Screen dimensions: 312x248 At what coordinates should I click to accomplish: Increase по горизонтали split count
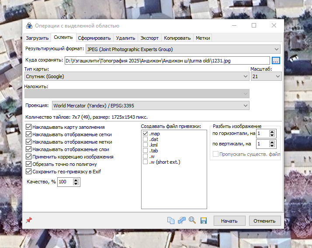click(x=272, y=132)
